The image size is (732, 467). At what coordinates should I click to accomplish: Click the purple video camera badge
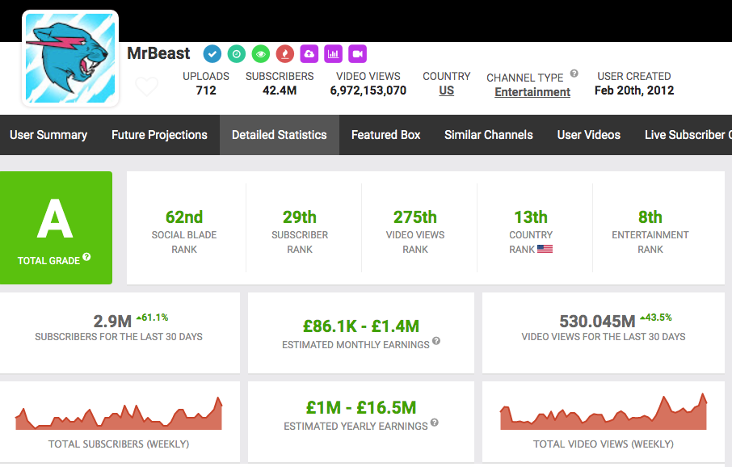(x=357, y=54)
